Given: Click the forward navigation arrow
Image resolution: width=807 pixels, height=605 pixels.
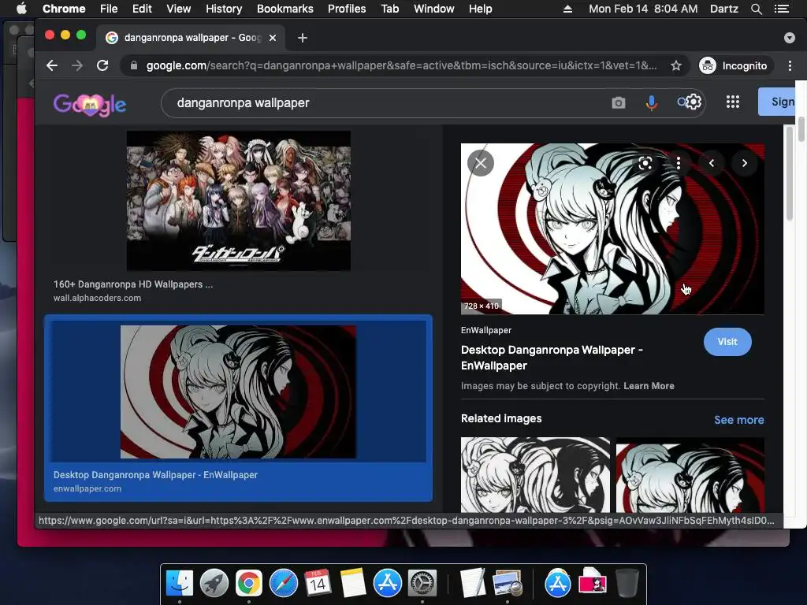Looking at the screenshot, I should coord(77,65).
